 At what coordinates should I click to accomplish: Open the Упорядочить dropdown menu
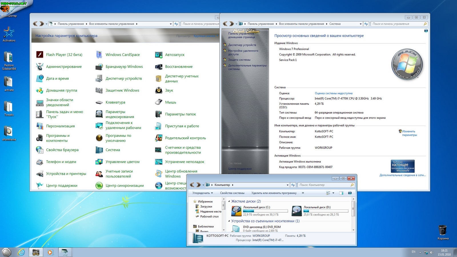click(x=203, y=193)
